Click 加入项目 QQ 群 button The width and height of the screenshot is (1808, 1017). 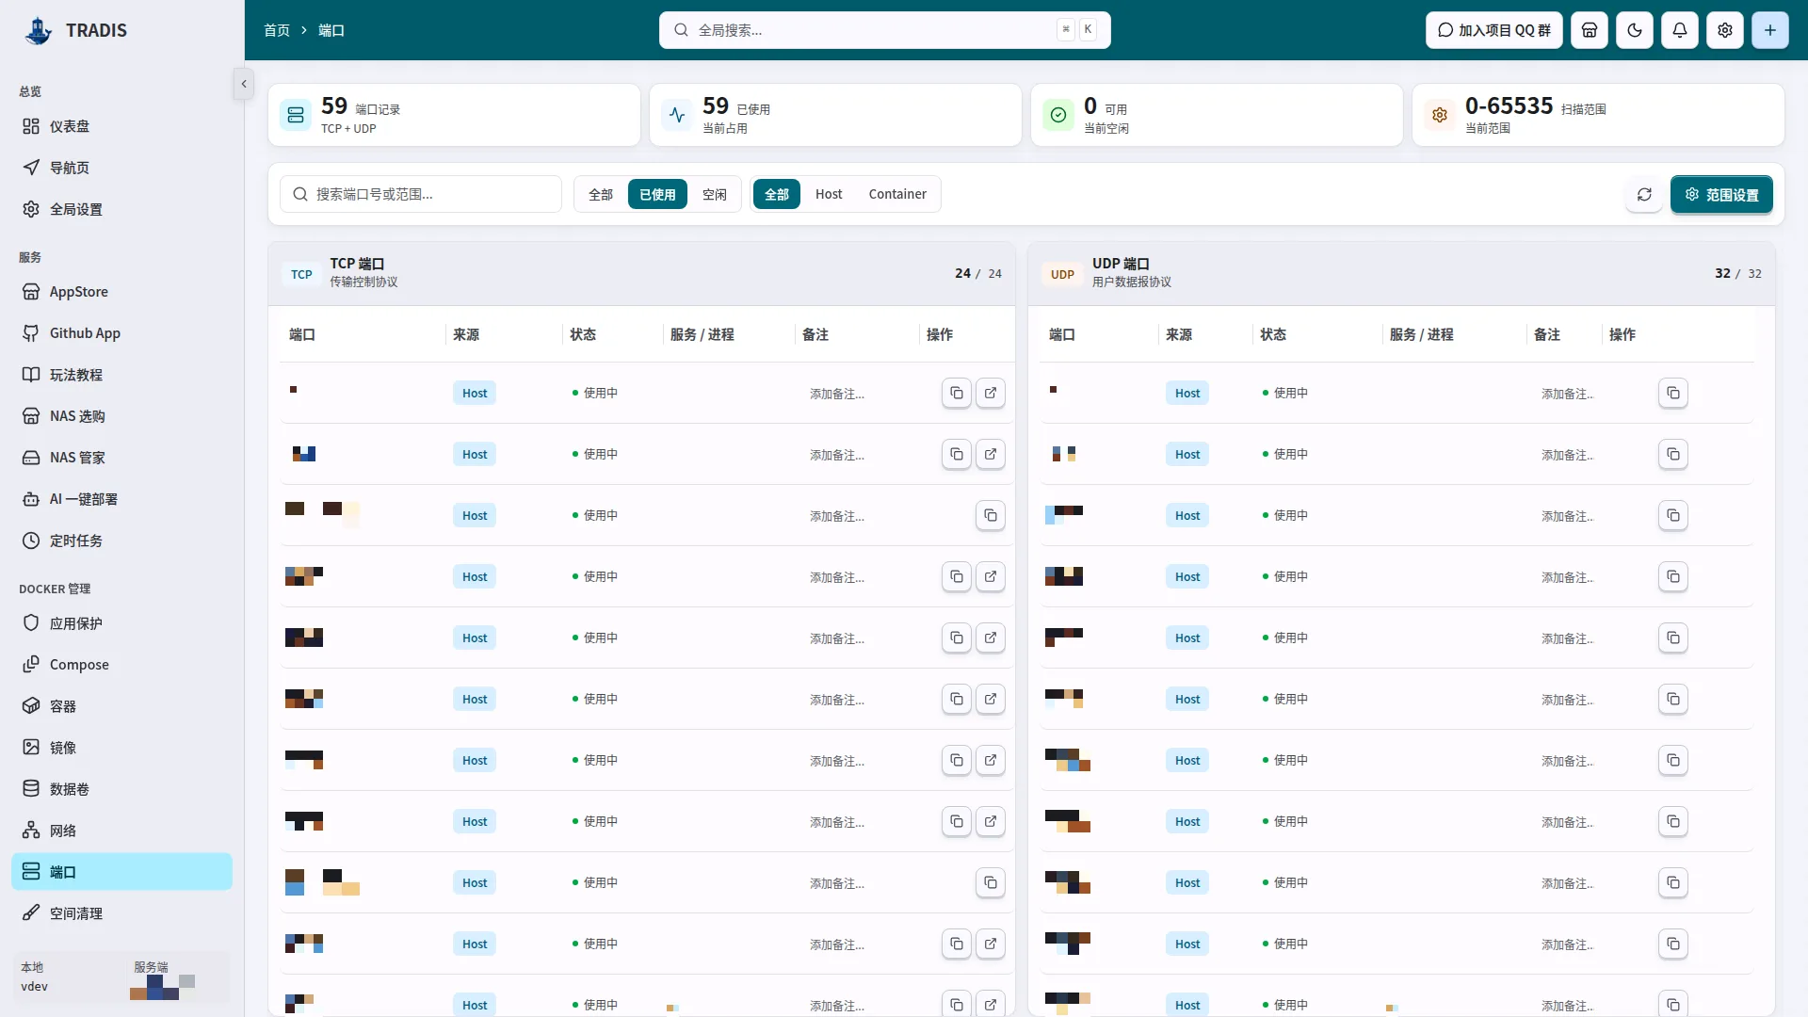1494,30
